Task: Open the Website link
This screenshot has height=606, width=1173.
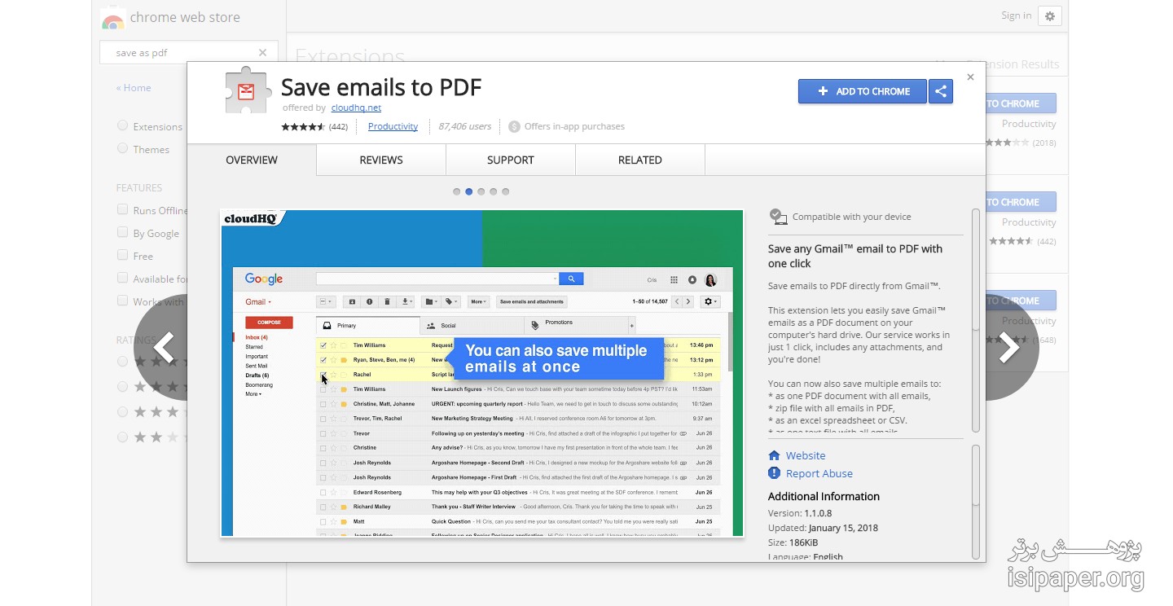Action: coord(806,455)
